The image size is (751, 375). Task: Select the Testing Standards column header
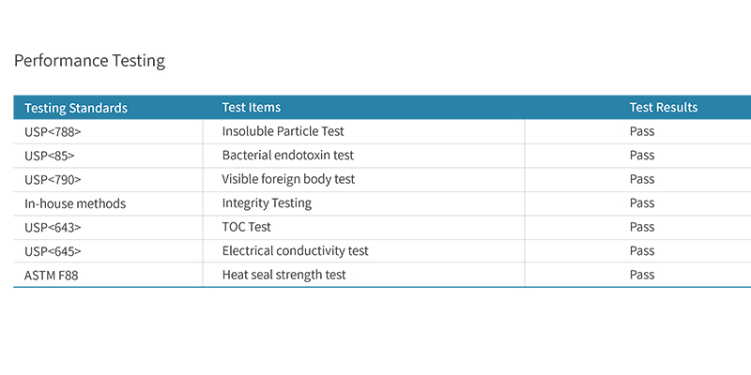tap(76, 108)
